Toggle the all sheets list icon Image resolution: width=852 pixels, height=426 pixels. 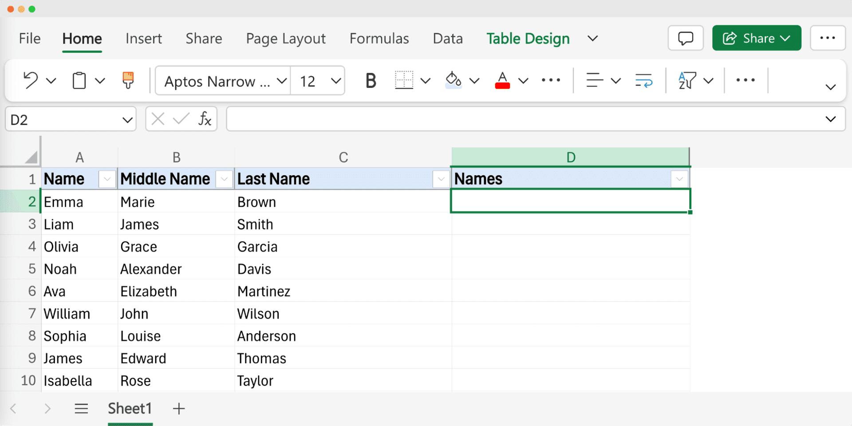[x=81, y=408]
